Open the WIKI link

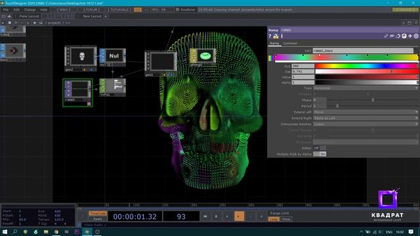[x=64, y=10]
